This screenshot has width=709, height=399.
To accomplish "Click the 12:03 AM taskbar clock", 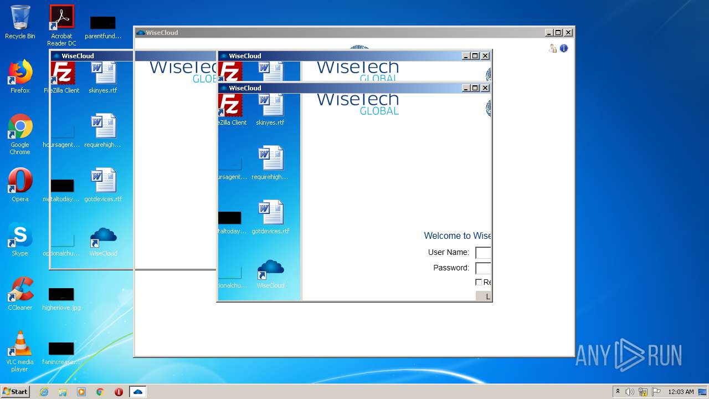I will point(681,392).
